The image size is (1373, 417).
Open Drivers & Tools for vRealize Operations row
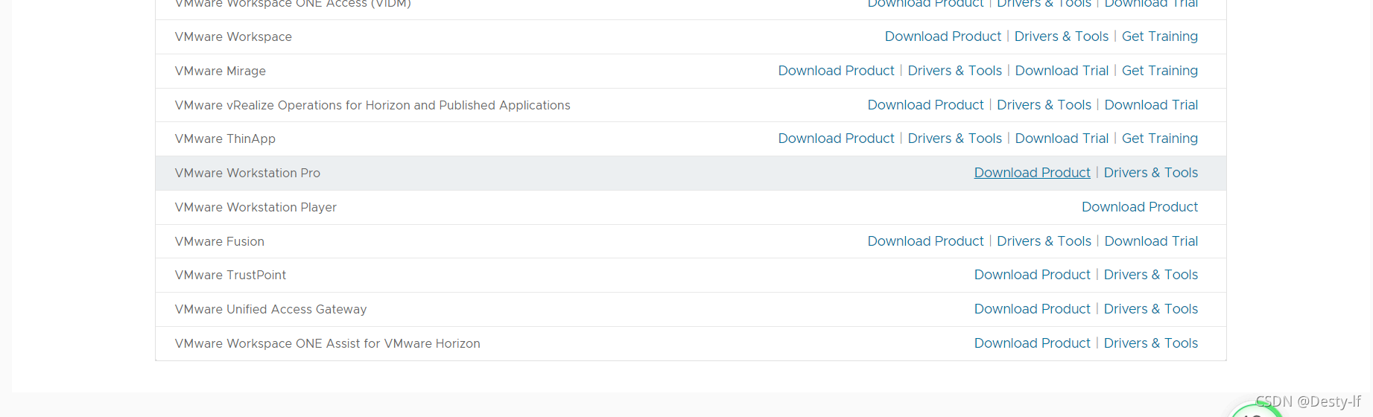(x=1044, y=105)
